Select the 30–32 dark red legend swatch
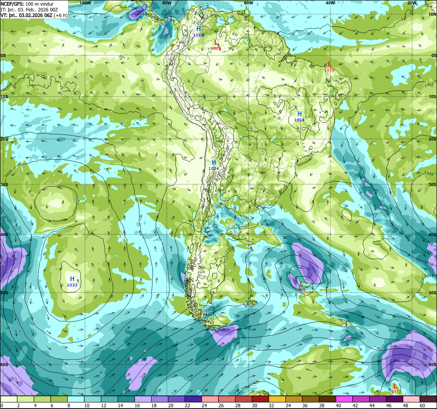Screen dimensions: 437x409 pos(260,399)
